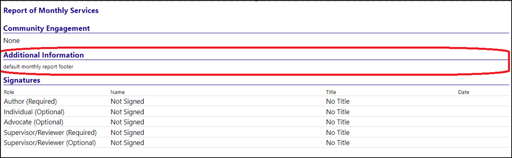
Task: Select the Supervisor/Reviewer (Optional) row
Action: pyautogui.click(x=256, y=143)
